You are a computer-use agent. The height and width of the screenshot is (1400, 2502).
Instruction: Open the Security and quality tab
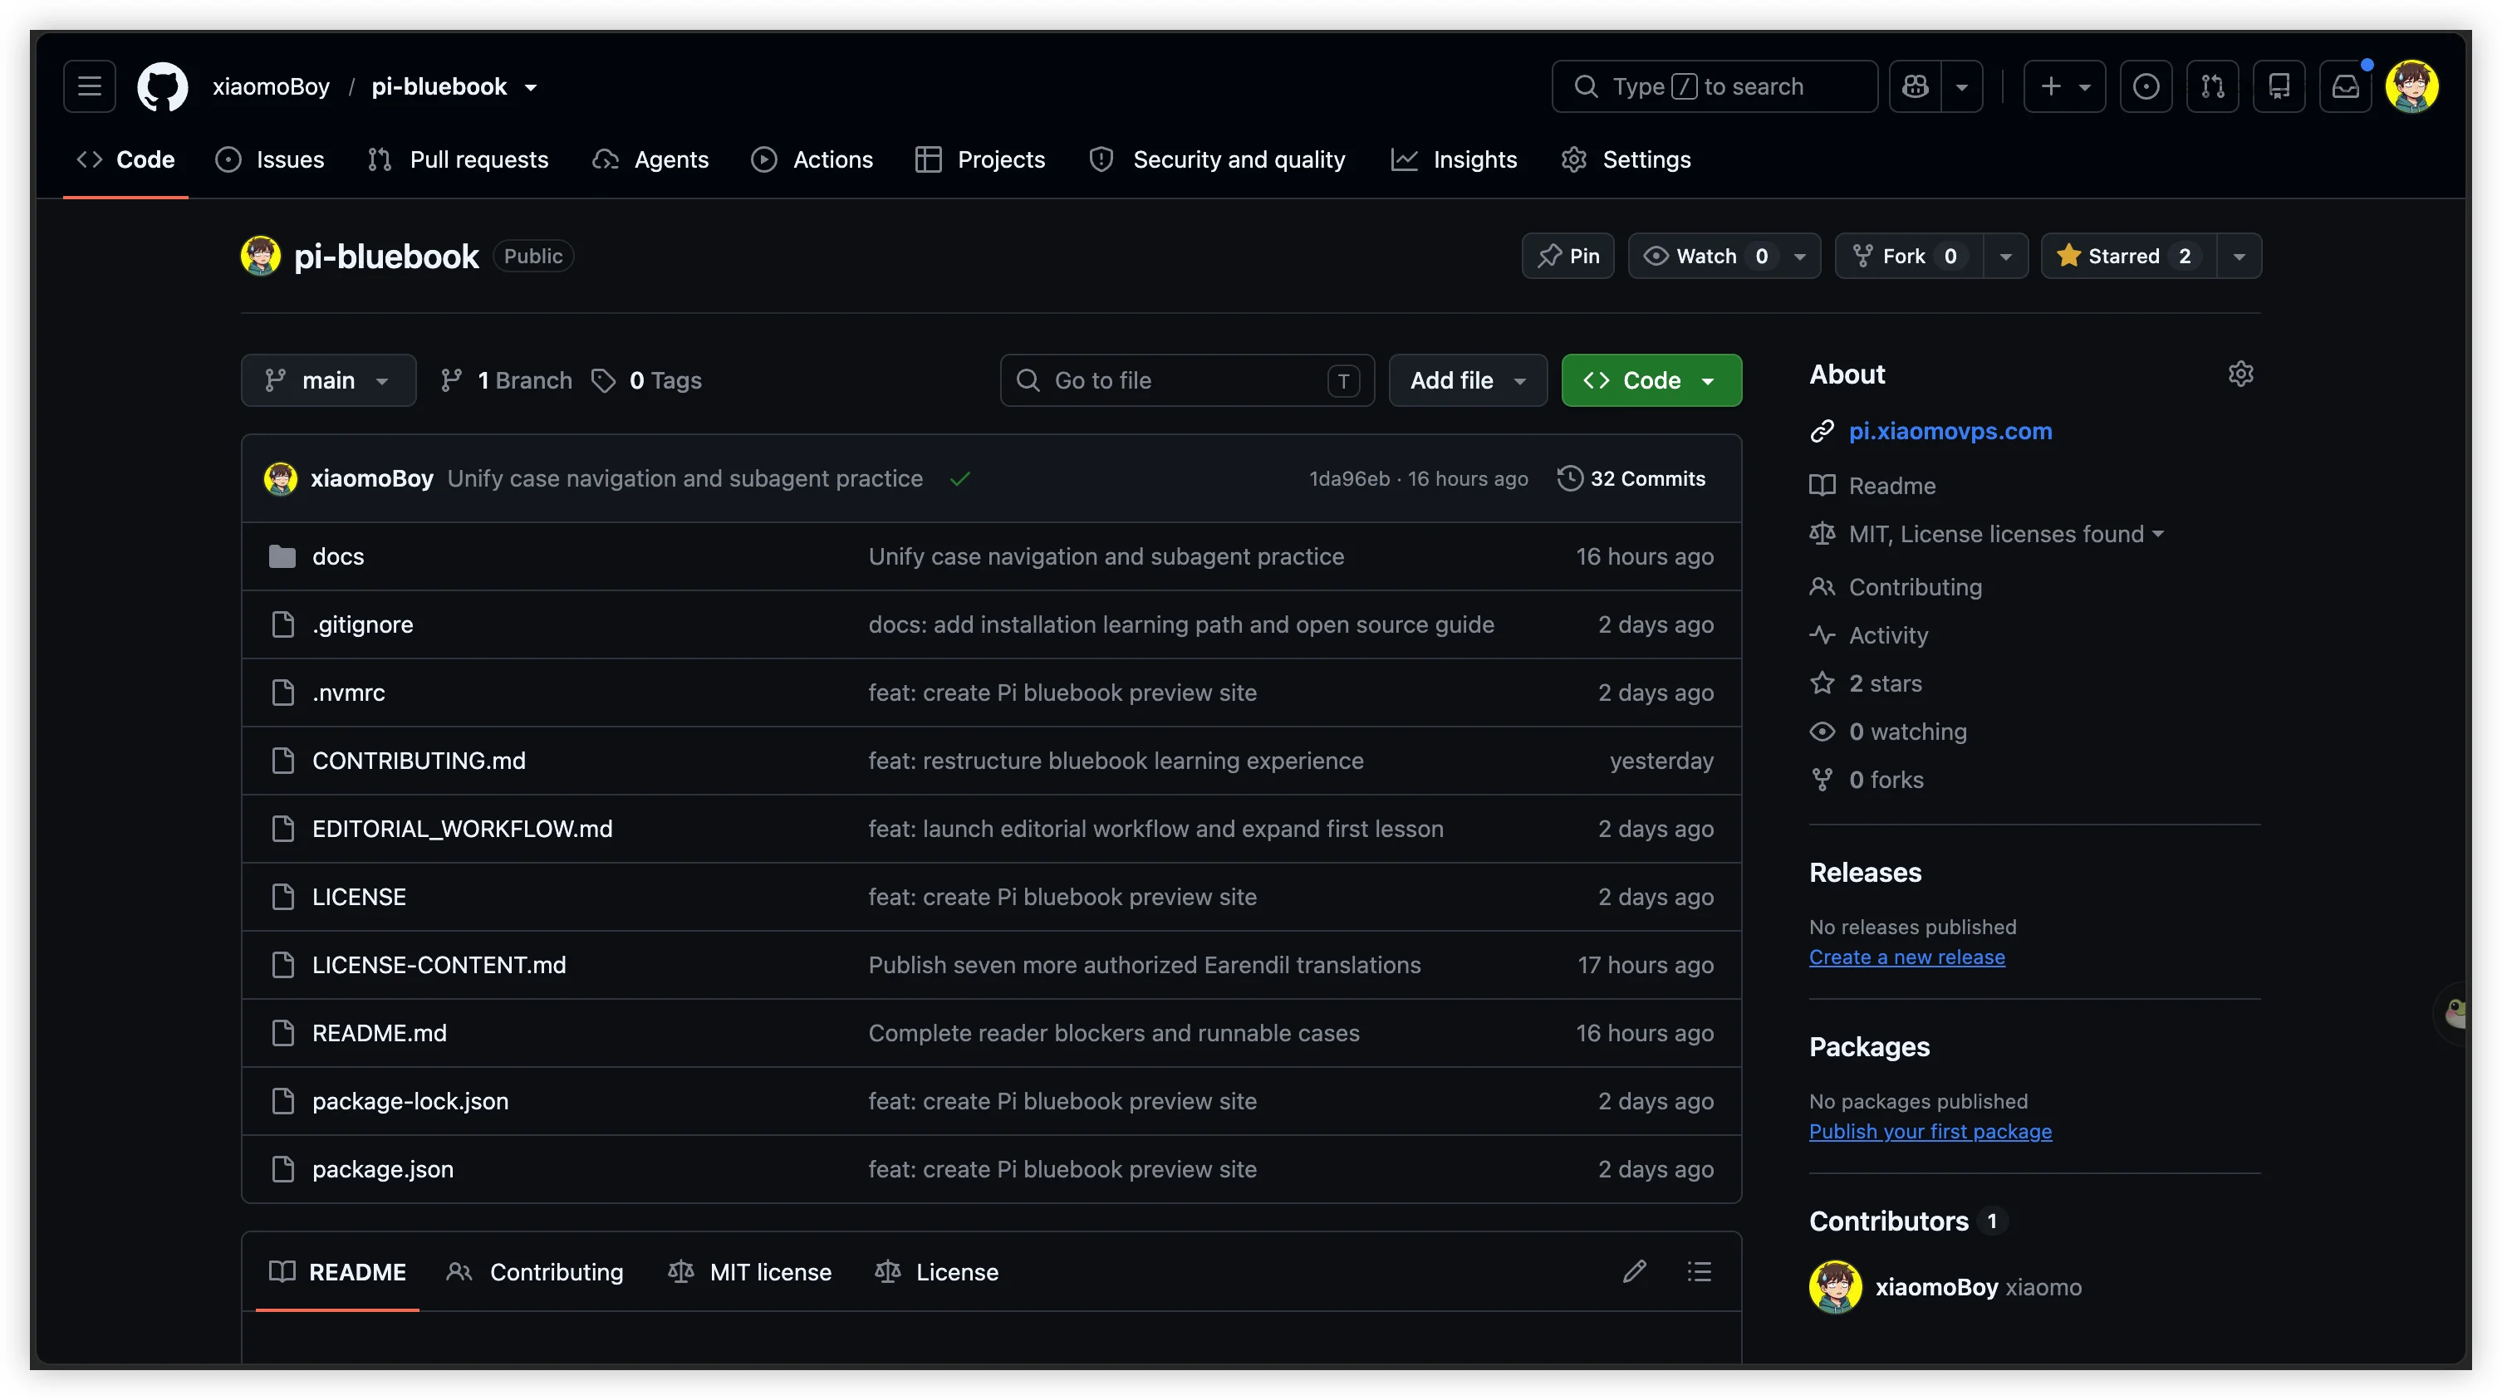click(x=1218, y=159)
